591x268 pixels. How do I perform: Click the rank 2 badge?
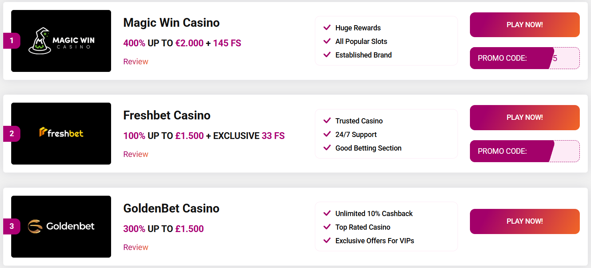pos(12,134)
